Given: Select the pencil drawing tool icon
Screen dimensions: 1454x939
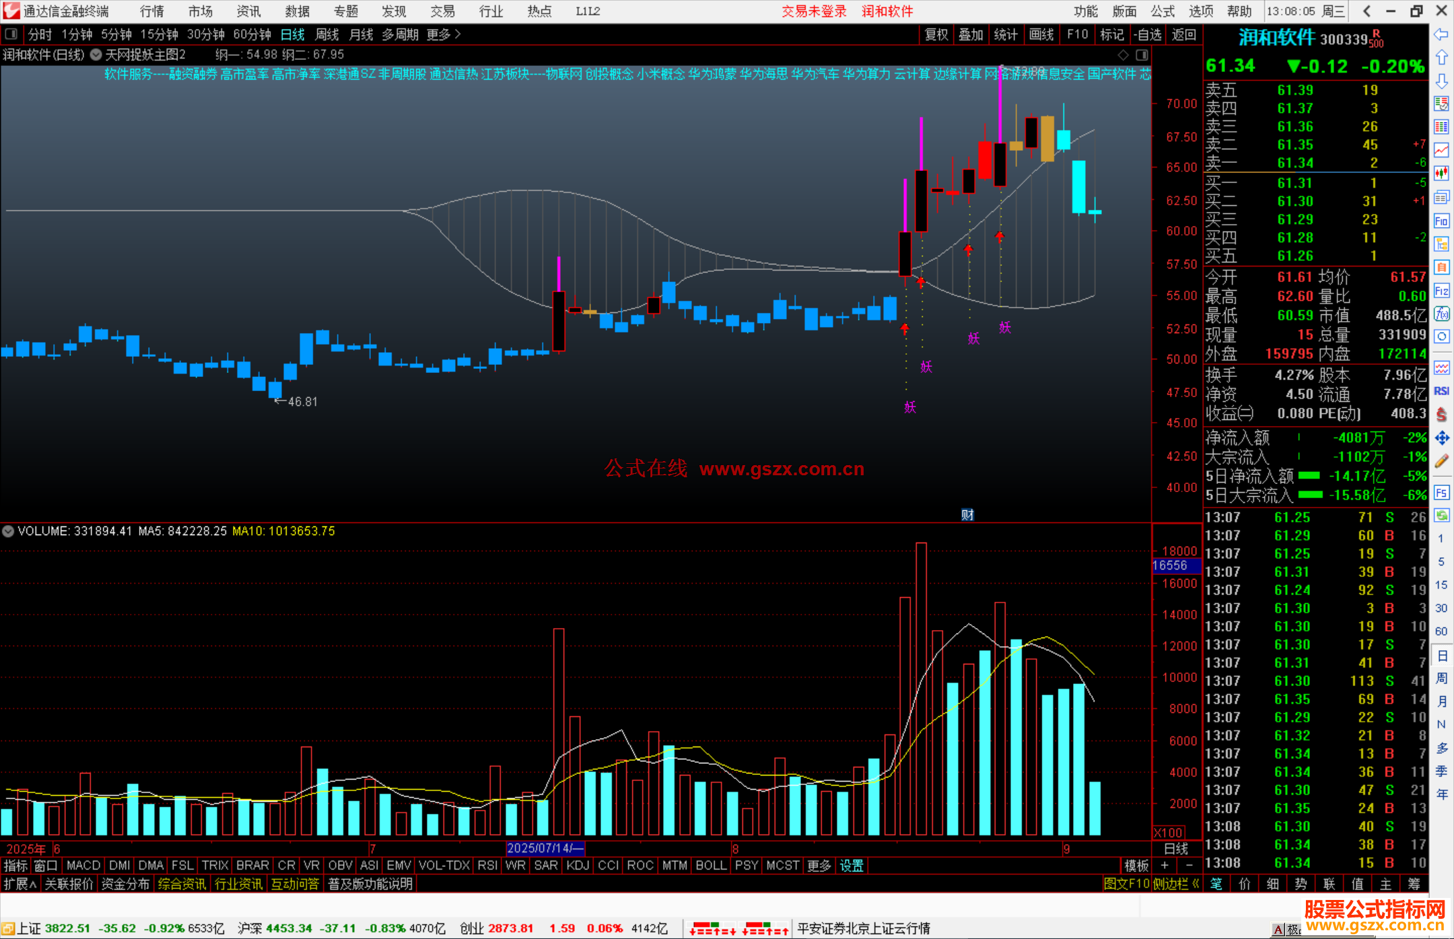Looking at the screenshot, I should tap(1441, 461).
